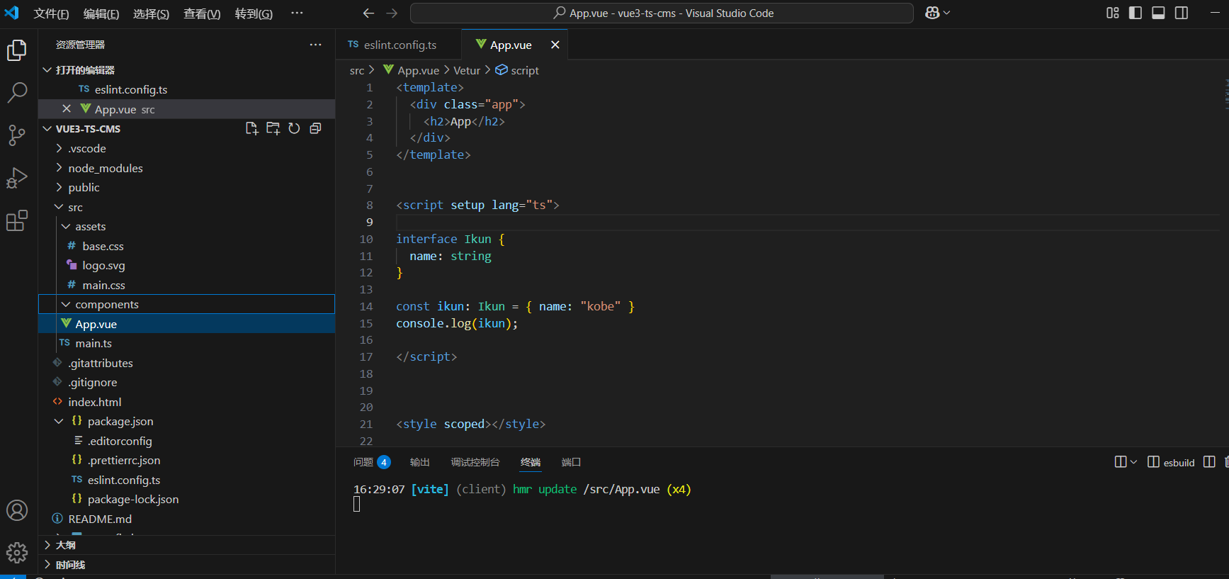Click the command center search box
1229x579 pixels.
click(x=662, y=13)
